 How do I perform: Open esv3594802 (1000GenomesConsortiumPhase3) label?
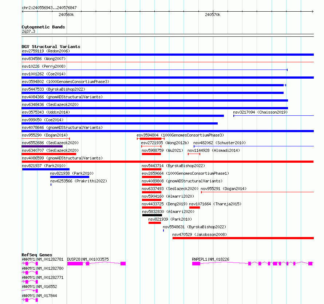pos(66,82)
